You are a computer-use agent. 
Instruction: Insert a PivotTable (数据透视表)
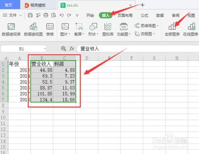point(11,30)
